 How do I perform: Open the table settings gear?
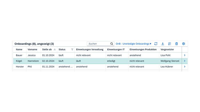(x=183, y=44)
